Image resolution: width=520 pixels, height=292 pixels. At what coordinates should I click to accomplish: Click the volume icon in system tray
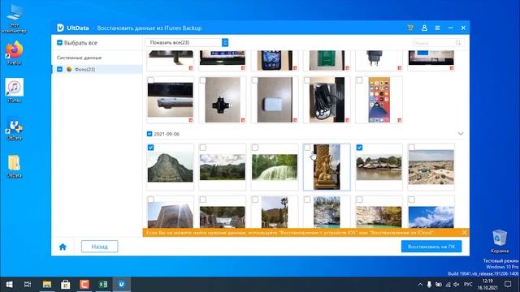(457, 285)
